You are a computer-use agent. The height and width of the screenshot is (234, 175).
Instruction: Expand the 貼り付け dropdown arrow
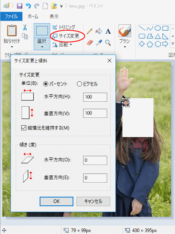pos(12,47)
